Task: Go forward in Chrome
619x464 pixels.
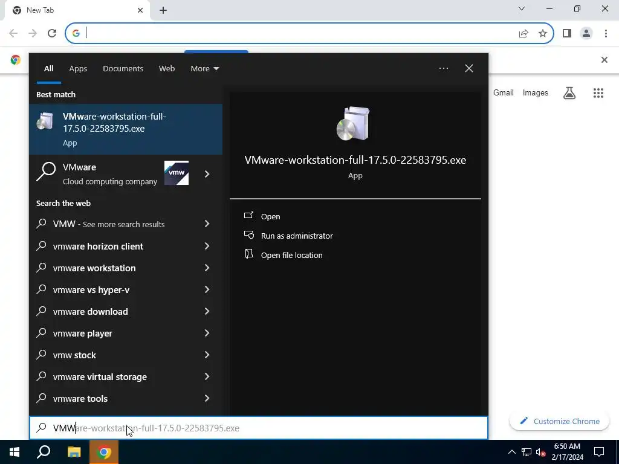Action: click(33, 33)
